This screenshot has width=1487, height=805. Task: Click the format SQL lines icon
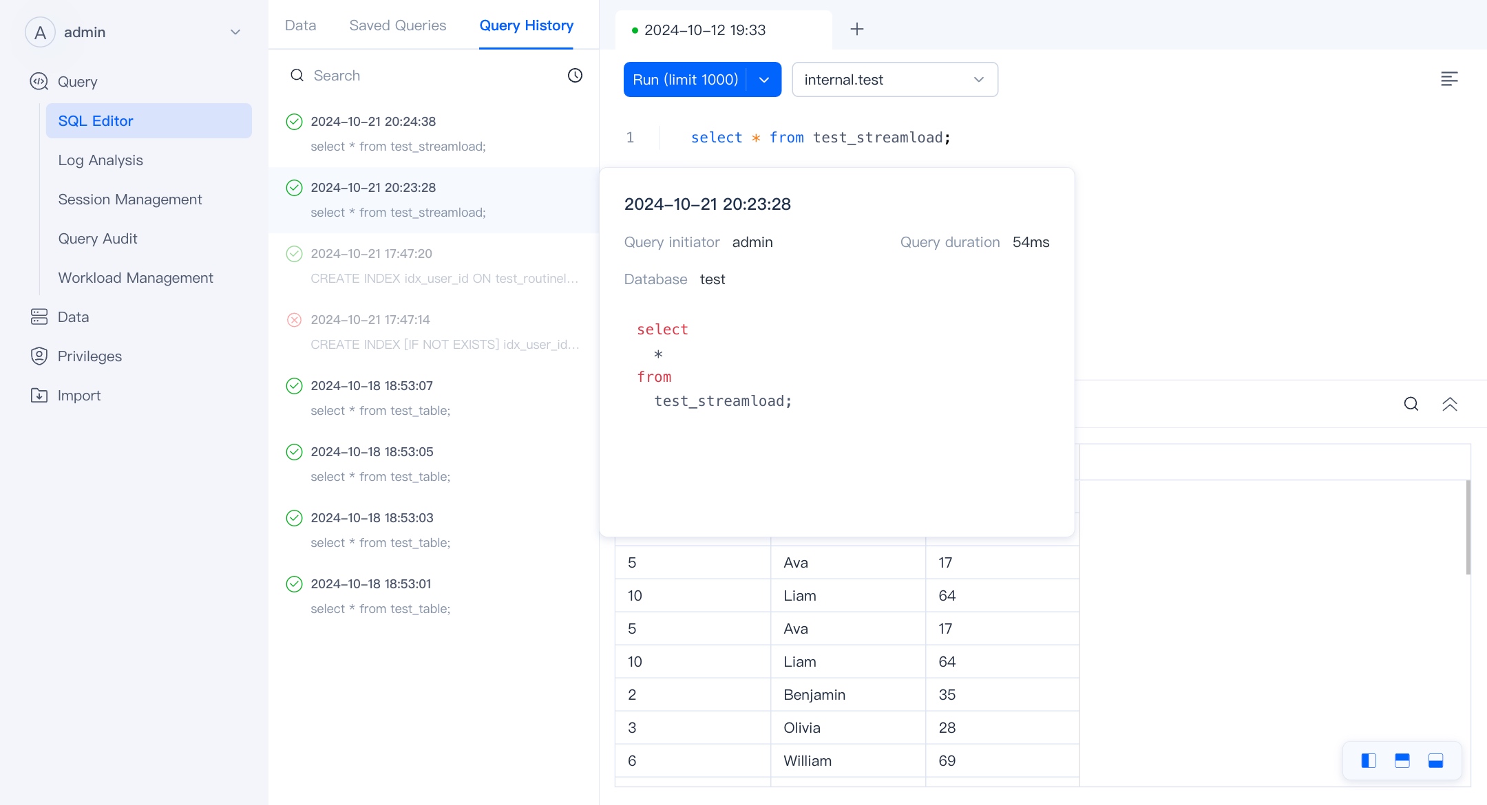click(1449, 79)
